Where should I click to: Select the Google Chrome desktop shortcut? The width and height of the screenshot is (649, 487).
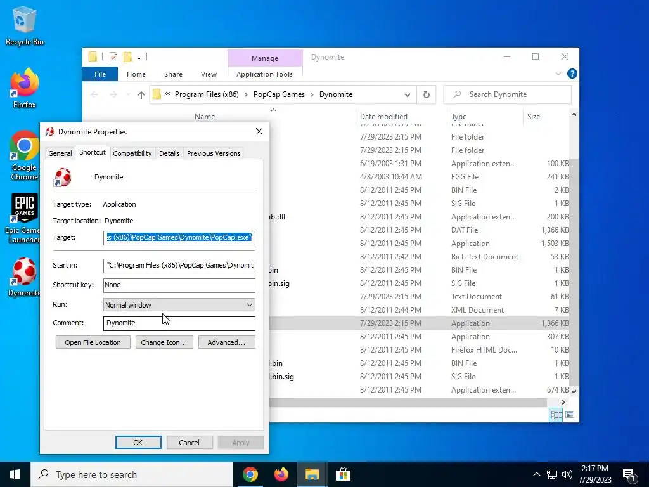(25, 155)
